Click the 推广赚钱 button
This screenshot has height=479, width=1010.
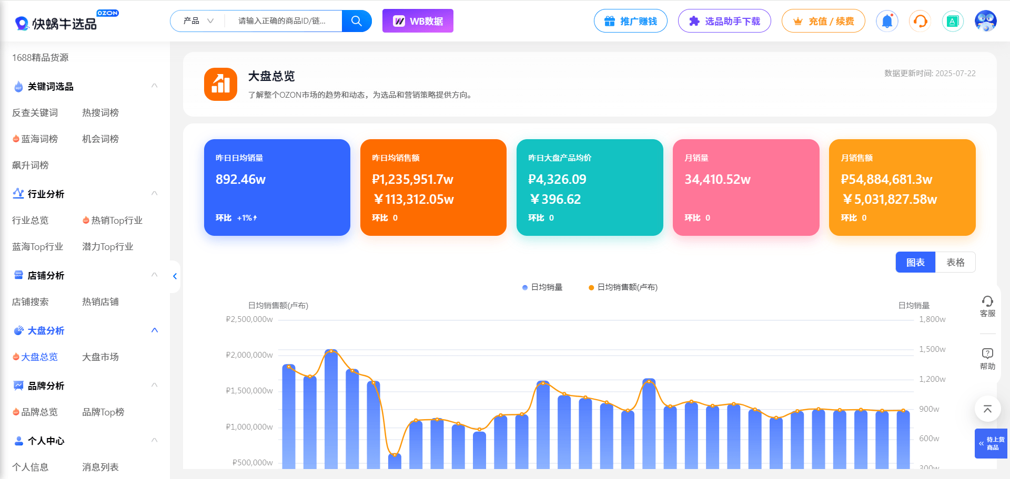[x=631, y=21]
